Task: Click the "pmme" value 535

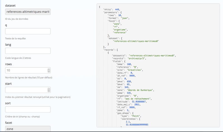Action: (129, 93)
